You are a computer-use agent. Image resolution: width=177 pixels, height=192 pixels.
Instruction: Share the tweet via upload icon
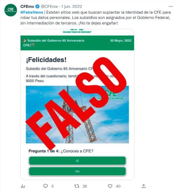tap(144, 186)
